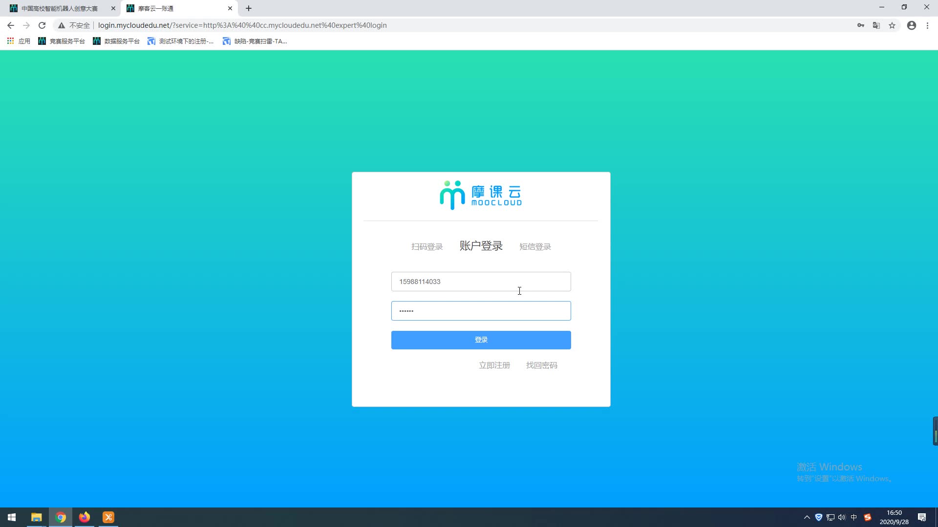Screen dimensions: 938x527
Task: Bookmark this page with star icon
Action: [892, 25]
